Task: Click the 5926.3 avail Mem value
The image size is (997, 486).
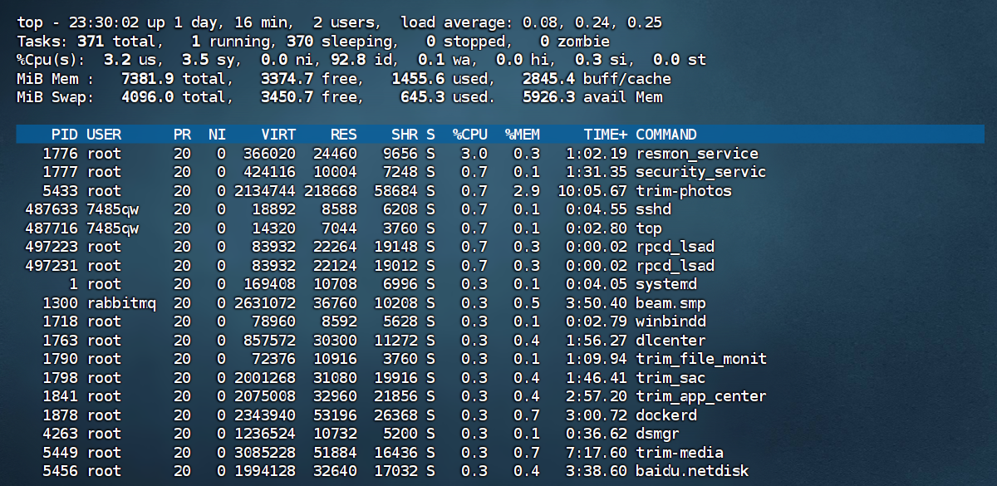Action: click(593, 97)
